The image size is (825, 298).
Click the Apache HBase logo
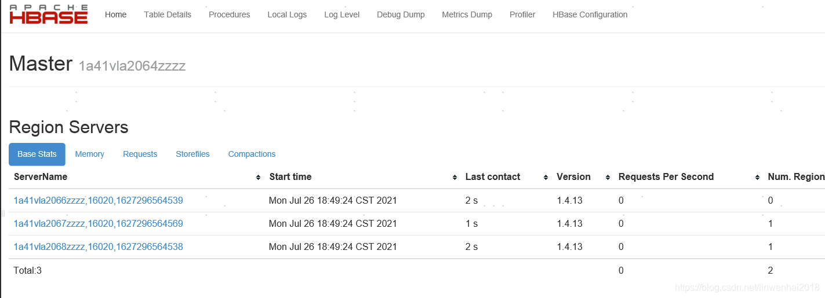[x=49, y=14]
